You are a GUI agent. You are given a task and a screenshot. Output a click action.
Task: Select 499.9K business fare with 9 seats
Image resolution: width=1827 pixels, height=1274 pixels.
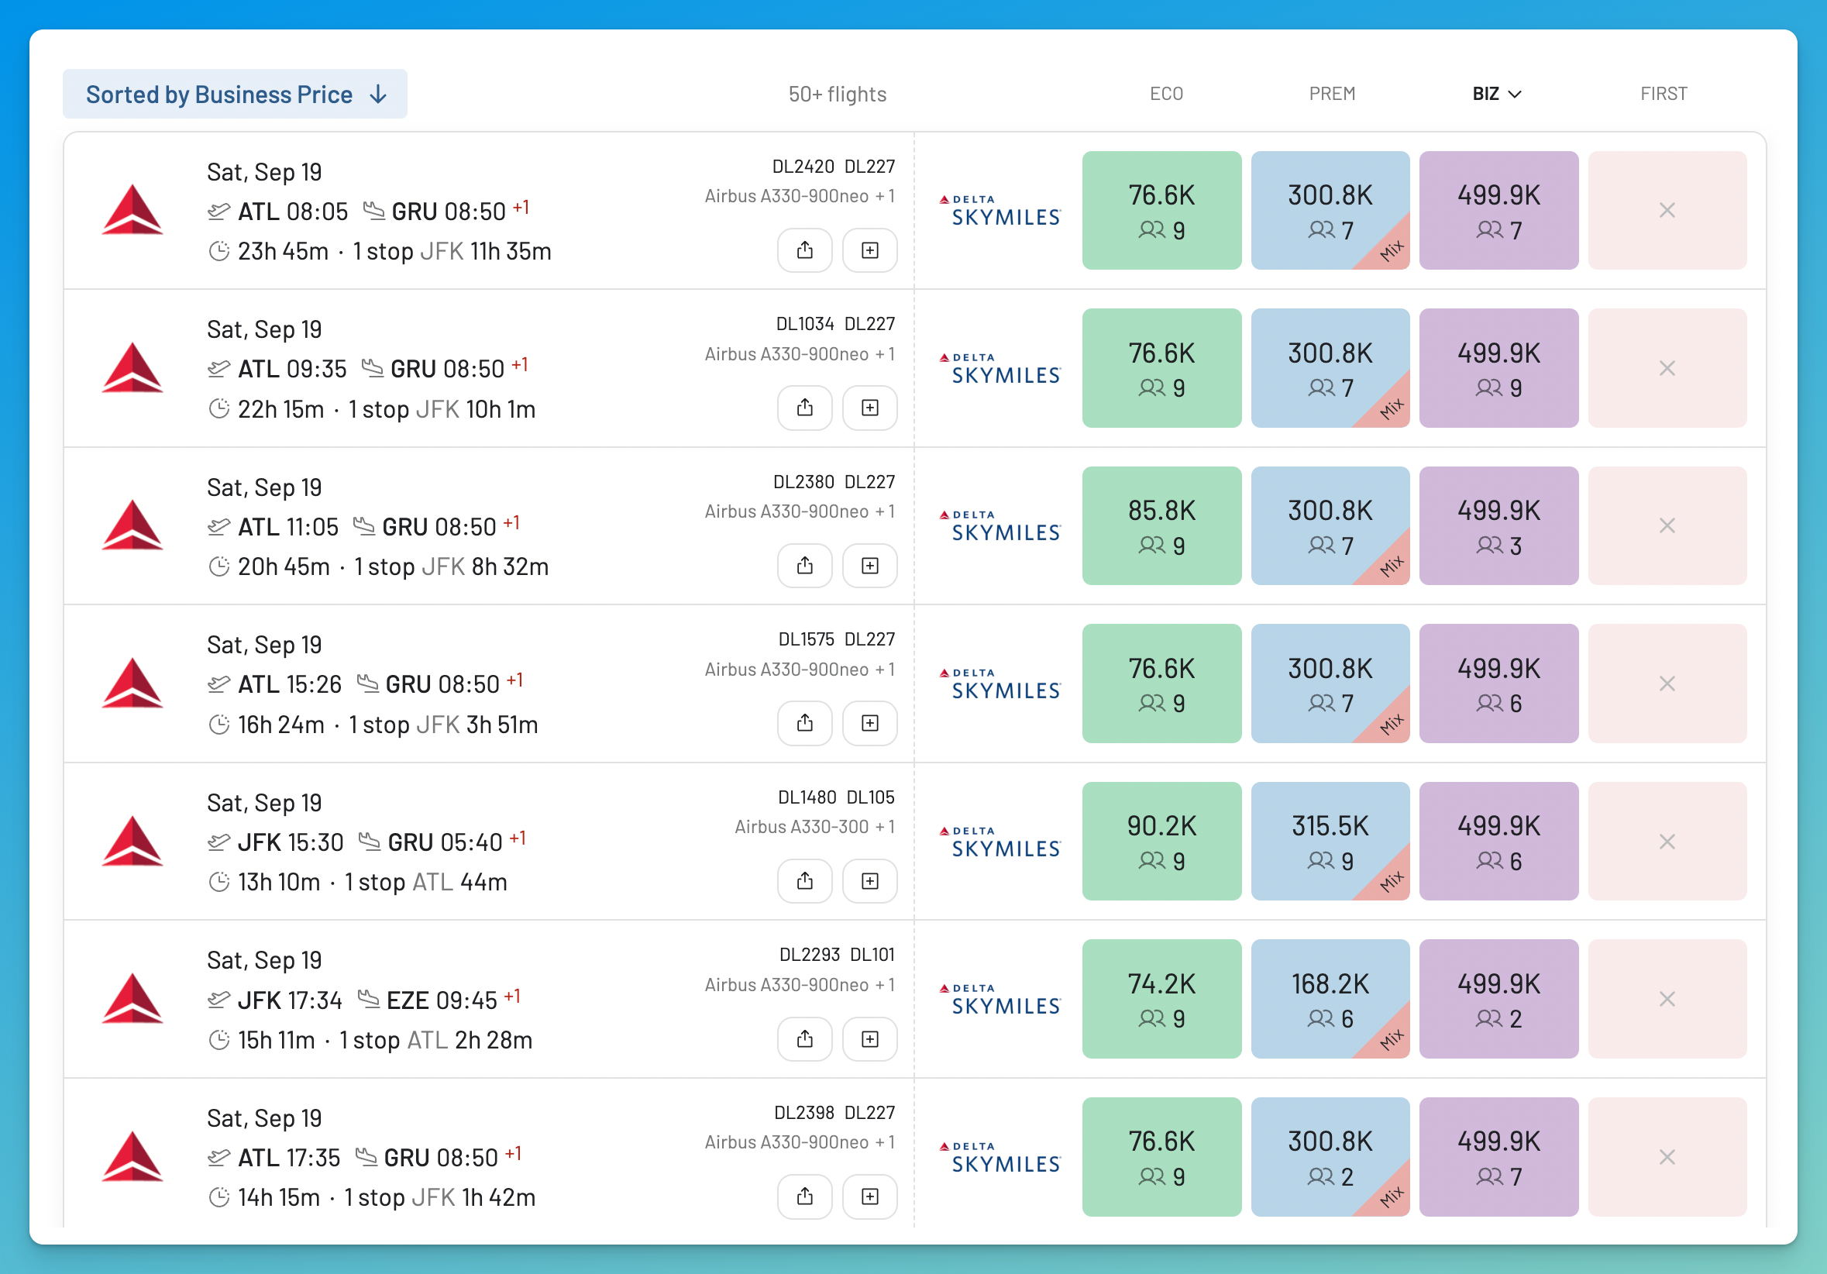(1498, 367)
